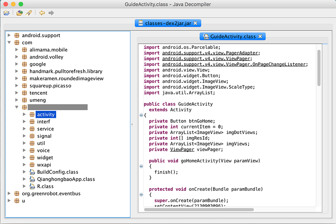Click the R.class file icon
336x224 pixels.
(32, 186)
